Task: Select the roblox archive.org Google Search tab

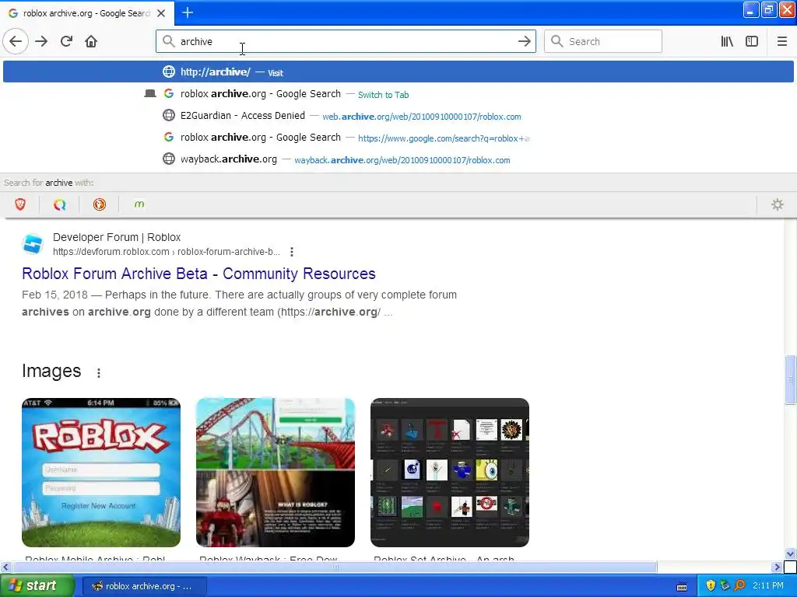Action: (86, 13)
